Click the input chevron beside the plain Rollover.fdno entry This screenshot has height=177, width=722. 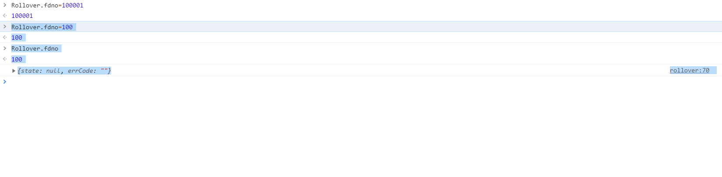click(5, 48)
